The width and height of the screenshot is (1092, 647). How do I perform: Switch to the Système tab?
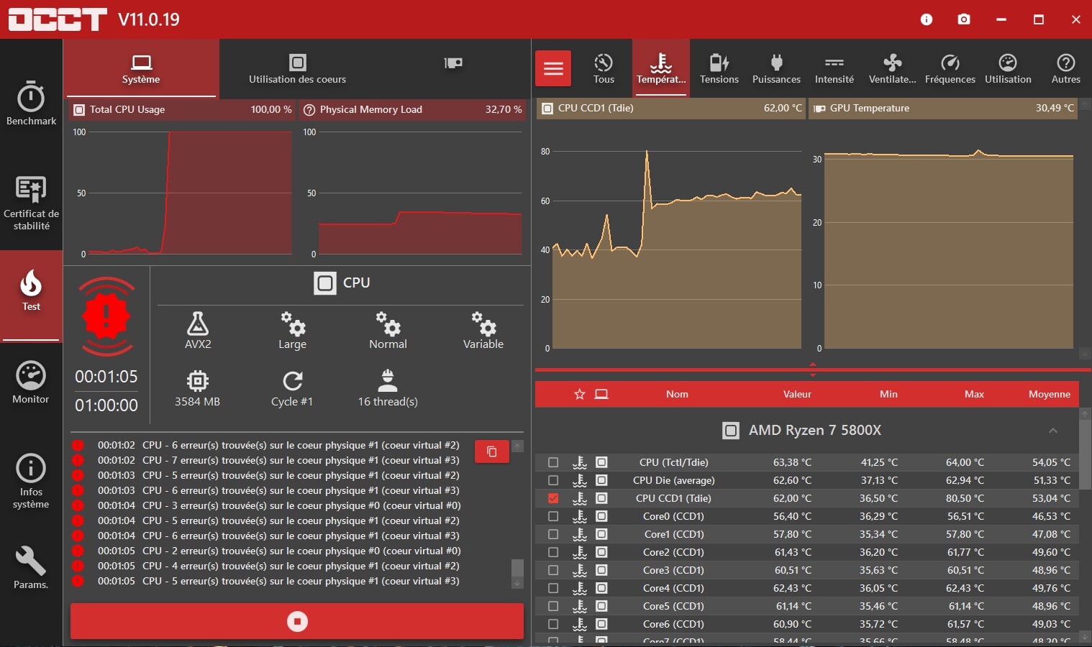coord(141,69)
